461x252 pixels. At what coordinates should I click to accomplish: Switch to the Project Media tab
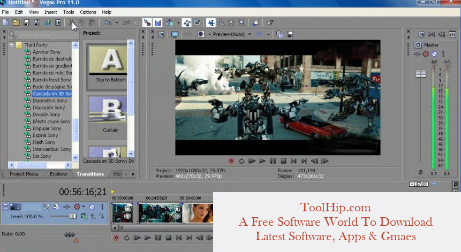click(x=24, y=174)
